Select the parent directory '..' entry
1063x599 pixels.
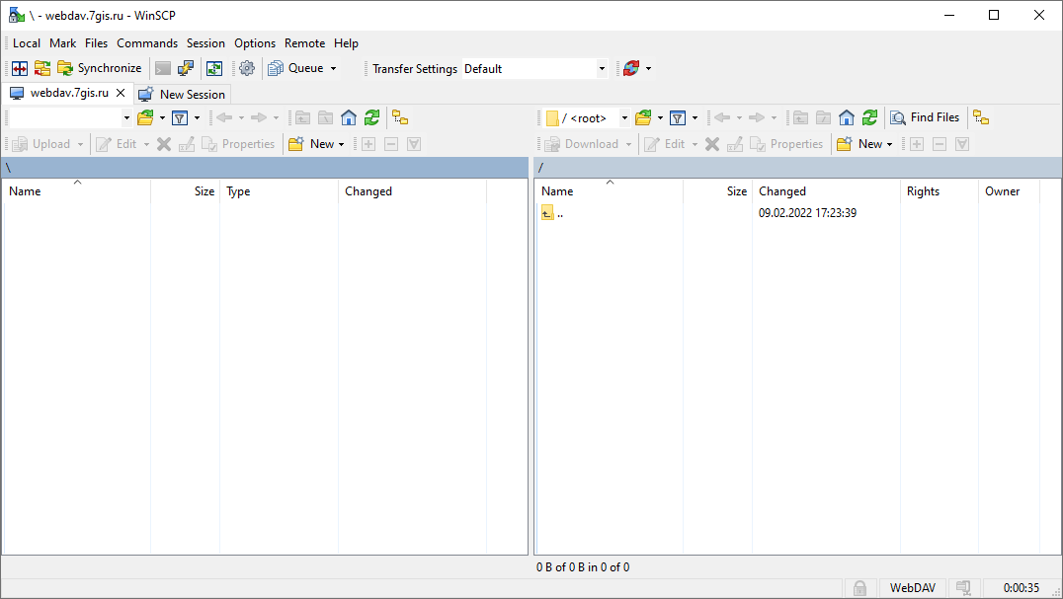(x=559, y=213)
